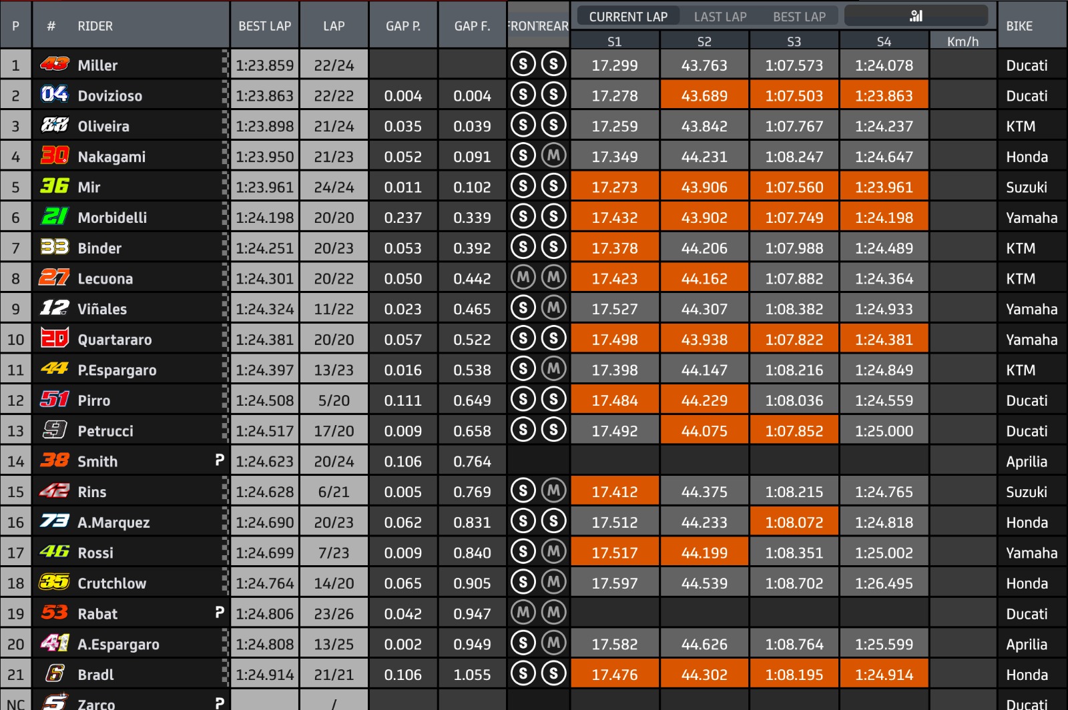Click Rabat's number 53 badge
1068x710 pixels.
point(55,612)
